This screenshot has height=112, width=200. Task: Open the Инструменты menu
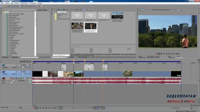pos(24,3)
